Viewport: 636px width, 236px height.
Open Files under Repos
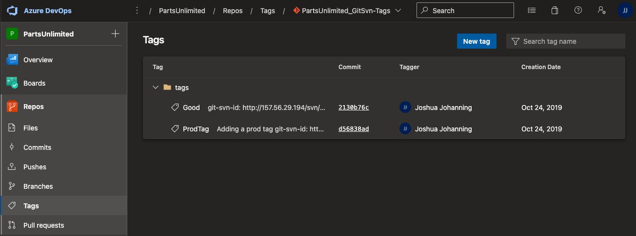point(30,128)
